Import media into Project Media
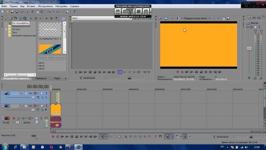The height and width of the screenshot is (150, 266). (x=6, y=18)
